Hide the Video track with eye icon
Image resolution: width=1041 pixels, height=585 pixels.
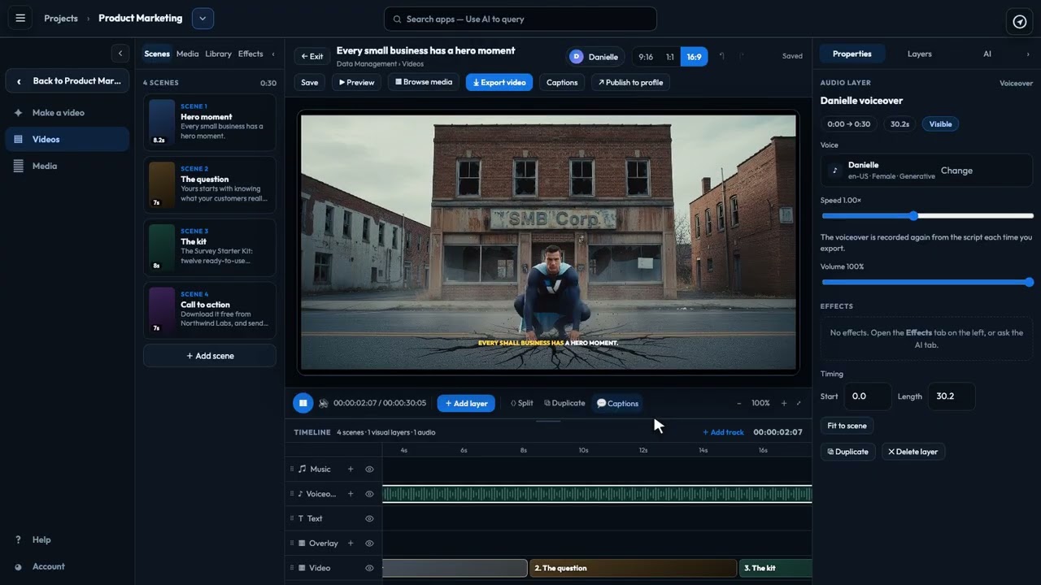coord(369,568)
